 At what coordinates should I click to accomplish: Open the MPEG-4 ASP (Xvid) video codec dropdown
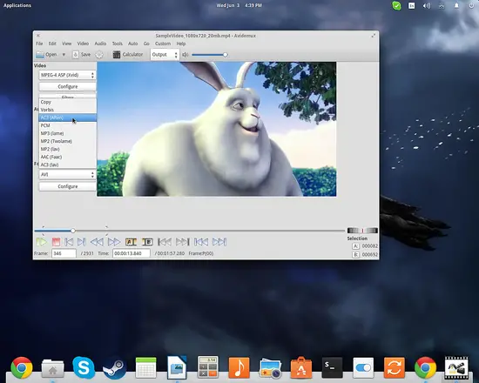point(68,75)
